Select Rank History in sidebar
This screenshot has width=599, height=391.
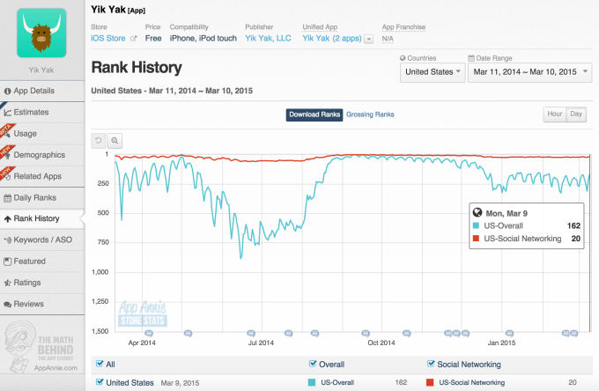tap(42, 218)
